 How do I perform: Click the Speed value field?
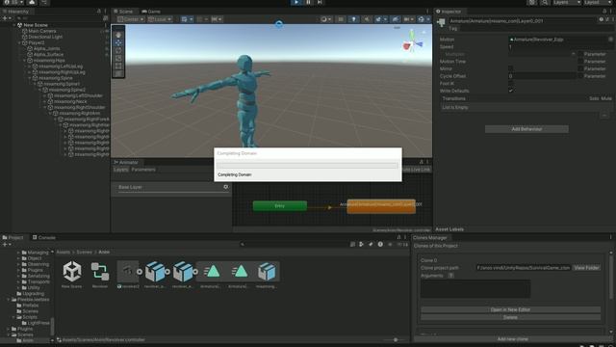[560, 47]
